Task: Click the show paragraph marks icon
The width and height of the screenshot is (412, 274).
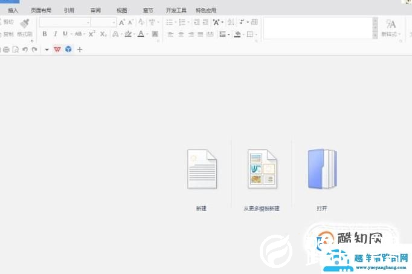Action: (x=242, y=22)
